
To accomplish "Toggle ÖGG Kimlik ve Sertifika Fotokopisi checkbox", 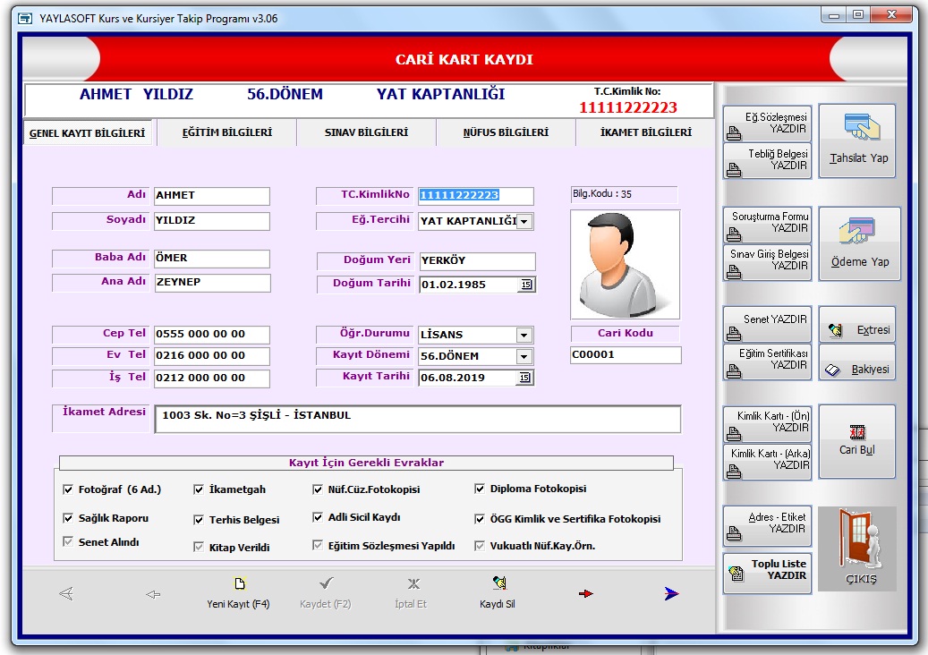I will tap(480, 519).
